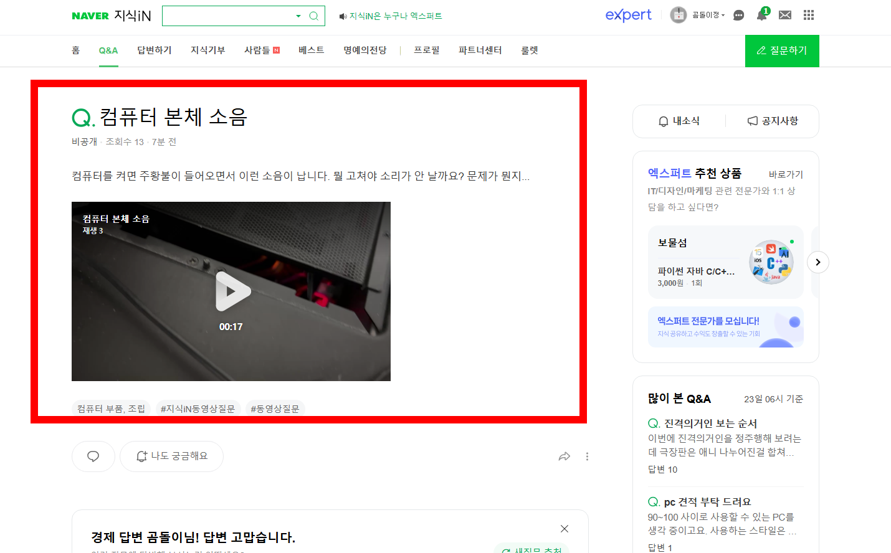Click the 곰돌이정 profile avatar
This screenshot has height=553, width=891.
pos(678,15)
